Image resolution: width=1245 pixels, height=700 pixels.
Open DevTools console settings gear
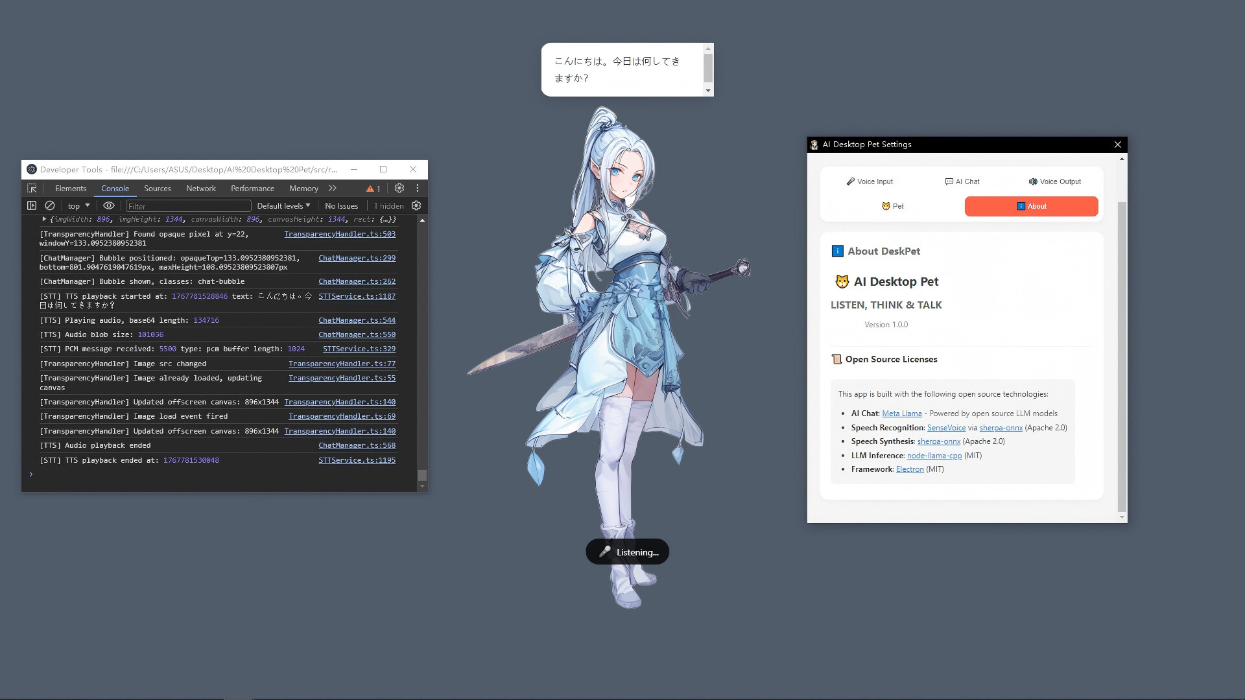[x=399, y=188]
